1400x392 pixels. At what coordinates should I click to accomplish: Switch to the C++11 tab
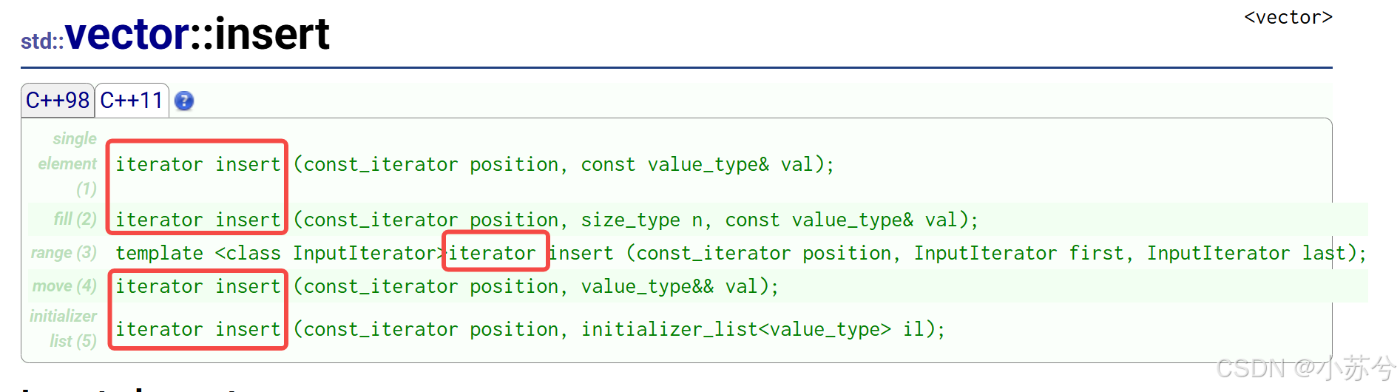(x=132, y=101)
